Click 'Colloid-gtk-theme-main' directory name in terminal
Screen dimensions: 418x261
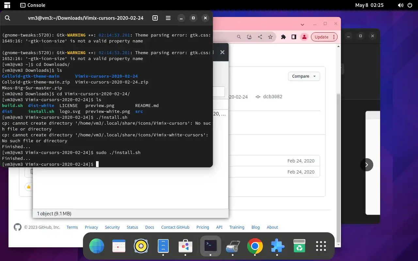pyautogui.click(x=31, y=76)
